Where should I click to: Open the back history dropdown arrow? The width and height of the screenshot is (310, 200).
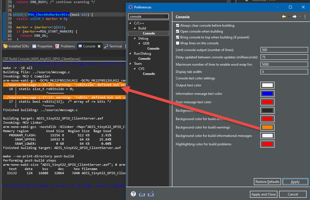pos(289,17)
